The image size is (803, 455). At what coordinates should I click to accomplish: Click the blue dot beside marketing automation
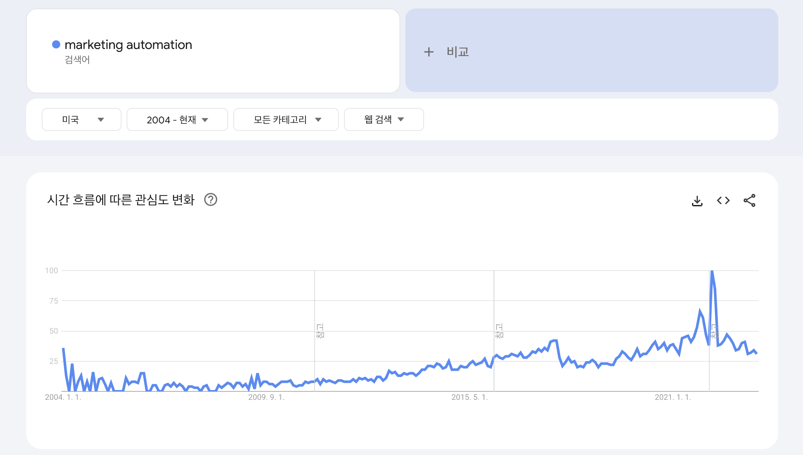pyautogui.click(x=56, y=44)
